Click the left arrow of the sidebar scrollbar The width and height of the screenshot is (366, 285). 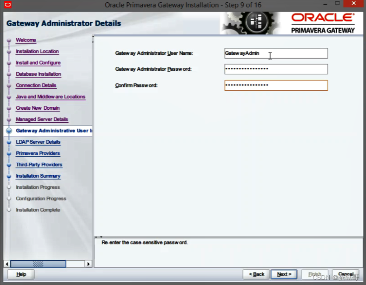(x=7, y=264)
